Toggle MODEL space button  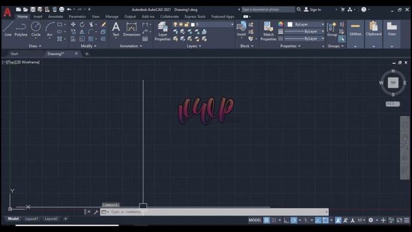[255, 220]
